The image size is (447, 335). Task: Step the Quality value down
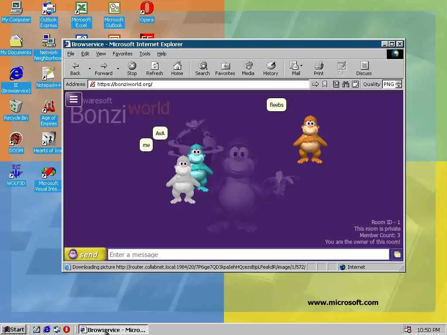(x=399, y=86)
